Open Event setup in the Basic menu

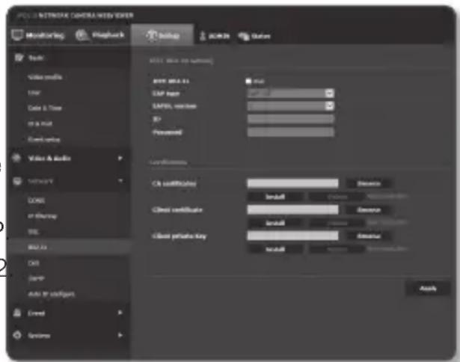(43, 140)
